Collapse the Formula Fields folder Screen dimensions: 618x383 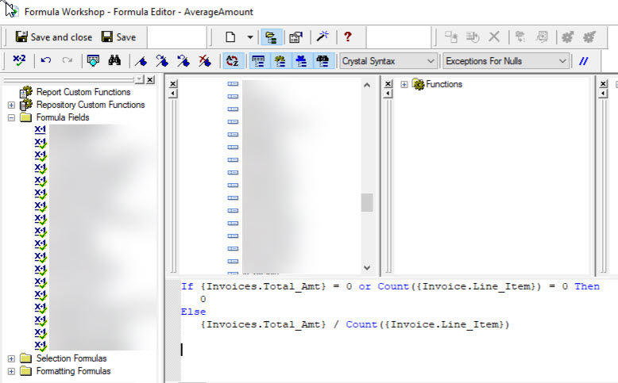(11, 117)
